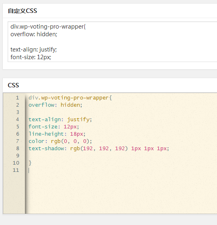Image resolution: width=217 pixels, height=225 pixels.
Task: Click the text-align: justify line in textarea
Action: [34, 50]
